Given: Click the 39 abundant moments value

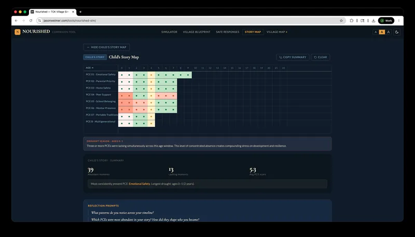Looking at the screenshot, I should [90, 170].
